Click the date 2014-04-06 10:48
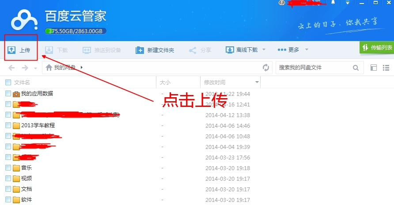The height and width of the screenshot is (205, 394). (x=227, y=137)
